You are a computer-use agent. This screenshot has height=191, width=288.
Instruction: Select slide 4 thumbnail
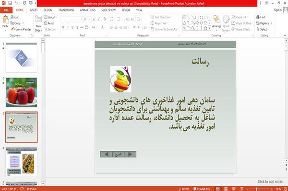pos(22,162)
